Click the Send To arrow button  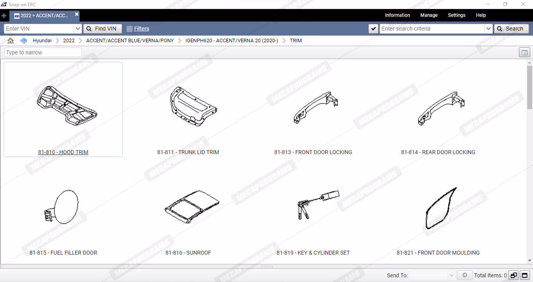[x=464, y=275]
